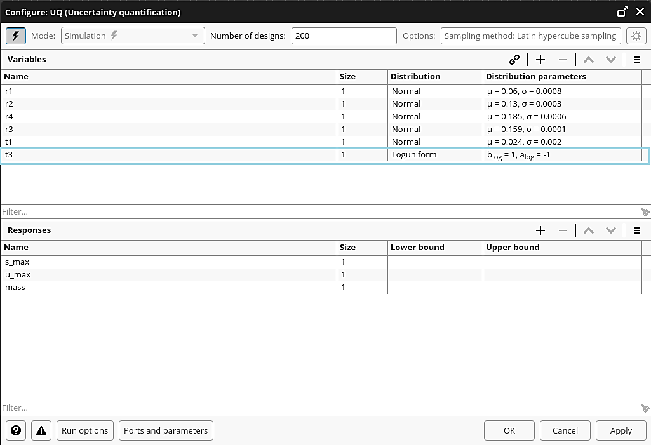This screenshot has height=445, width=651.
Task: Open help with question mark icon
Action: [16, 430]
